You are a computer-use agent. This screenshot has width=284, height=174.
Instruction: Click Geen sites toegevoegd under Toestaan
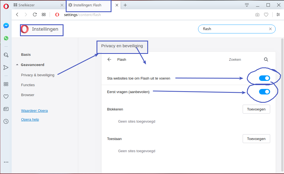click(x=136, y=151)
